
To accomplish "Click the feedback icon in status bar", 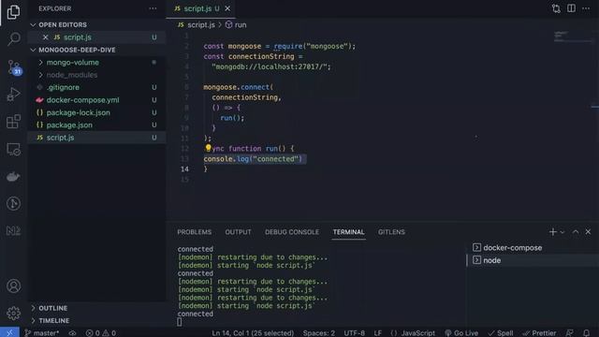I will [570, 333].
